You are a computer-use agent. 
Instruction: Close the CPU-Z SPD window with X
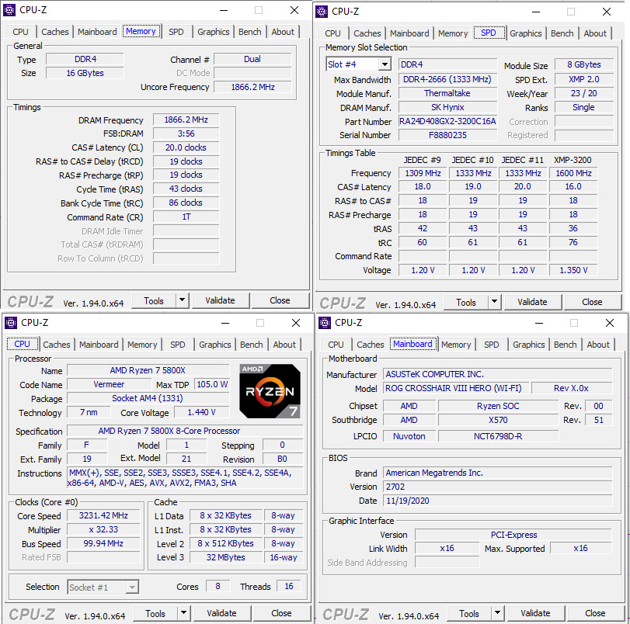[607, 12]
